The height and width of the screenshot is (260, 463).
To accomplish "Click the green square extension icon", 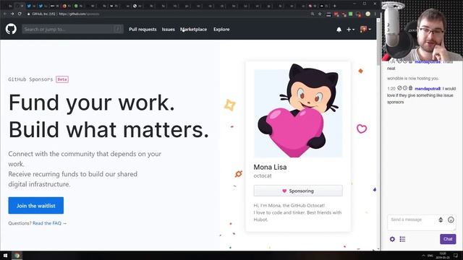I will coord(350,14).
